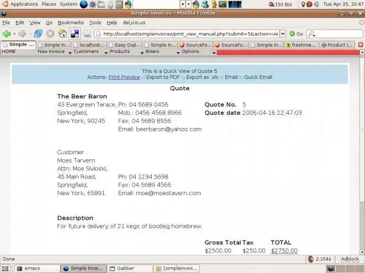Click the vertical scrollbar up arrow

[x=362, y=52]
